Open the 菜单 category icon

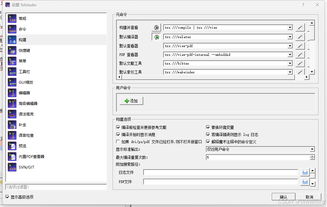tap(12, 61)
